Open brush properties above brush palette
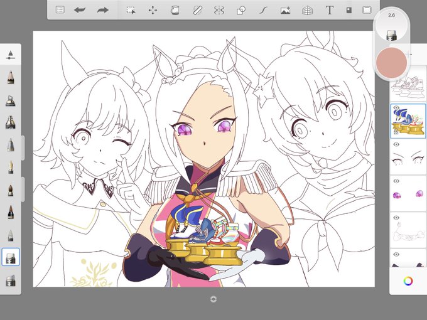 [10, 55]
